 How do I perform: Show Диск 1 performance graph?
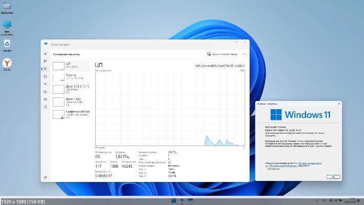71,101
